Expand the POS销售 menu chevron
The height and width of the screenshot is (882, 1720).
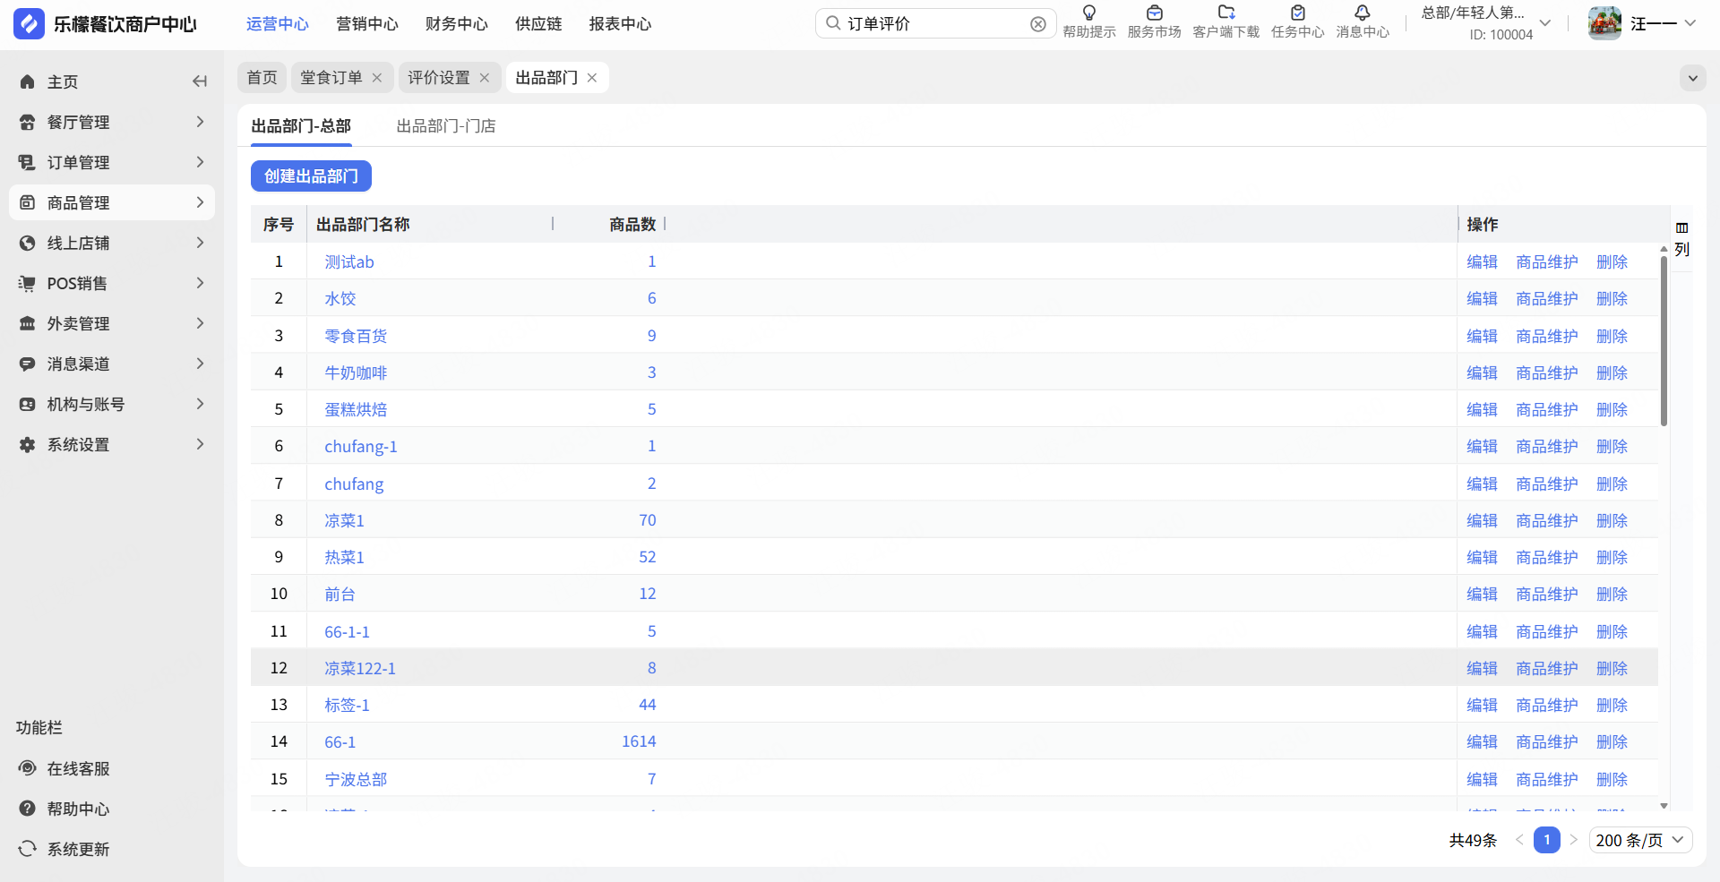(200, 283)
